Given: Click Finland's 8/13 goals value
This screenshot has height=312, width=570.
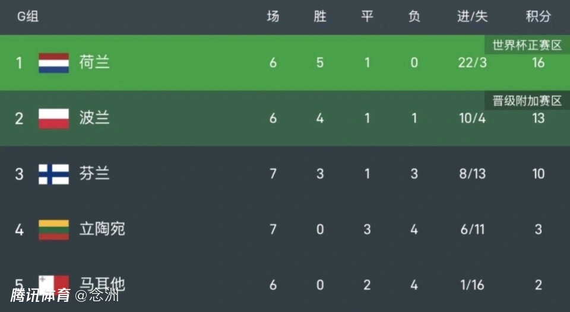Looking at the screenshot, I should click(x=472, y=174).
